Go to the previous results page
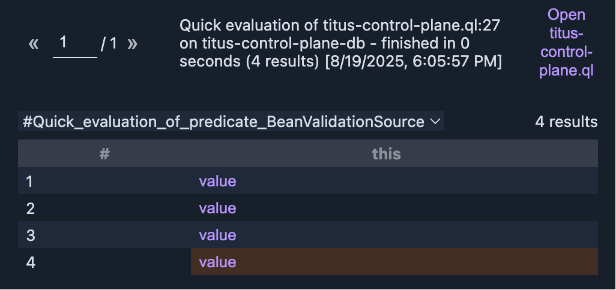The width and height of the screenshot is (616, 290). click(34, 44)
